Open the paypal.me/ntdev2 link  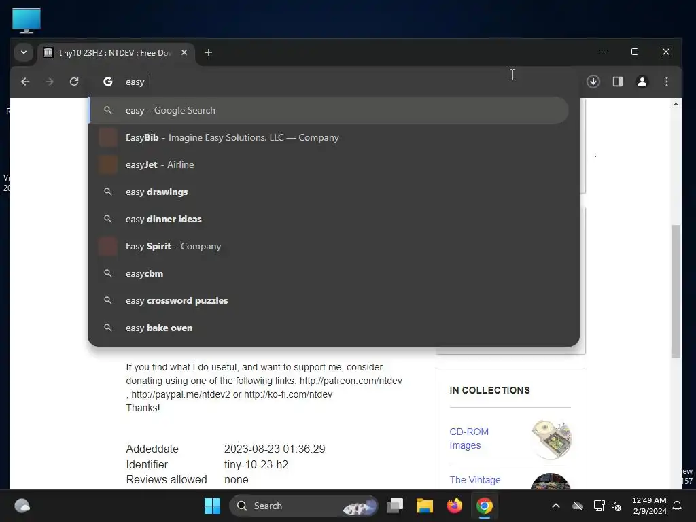(x=181, y=394)
